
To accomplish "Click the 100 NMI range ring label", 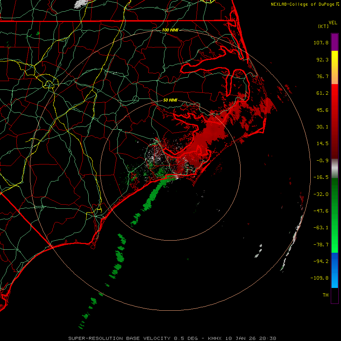I will 170,30.
